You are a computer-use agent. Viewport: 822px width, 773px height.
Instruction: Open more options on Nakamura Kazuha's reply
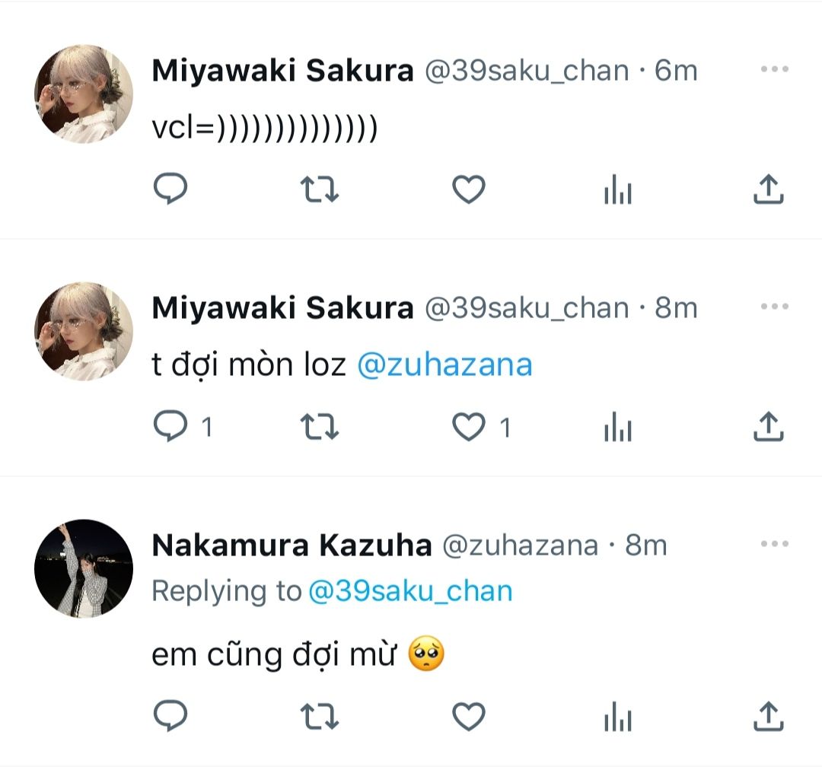coord(774,544)
